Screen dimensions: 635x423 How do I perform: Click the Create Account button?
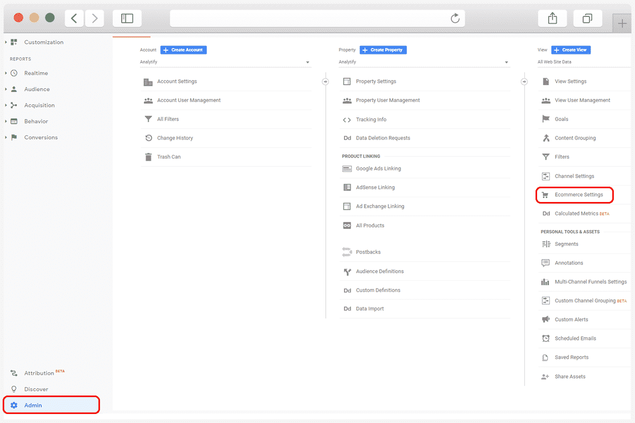click(x=184, y=50)
